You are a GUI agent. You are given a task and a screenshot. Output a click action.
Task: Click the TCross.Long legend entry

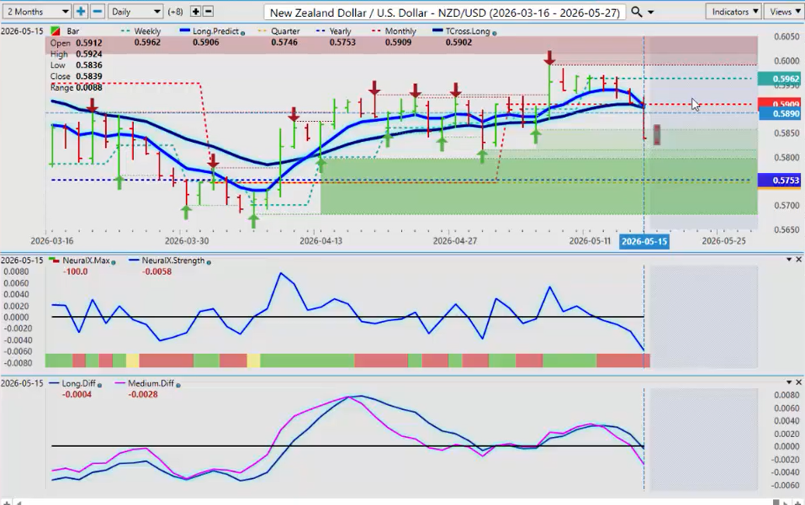coord(462,31)
